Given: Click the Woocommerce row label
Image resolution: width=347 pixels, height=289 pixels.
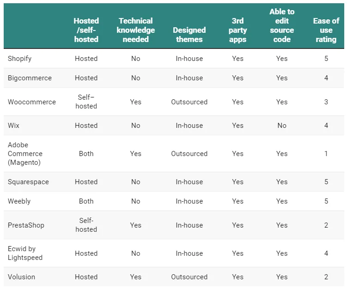Looking at the screenshot, I should point(31,102).
